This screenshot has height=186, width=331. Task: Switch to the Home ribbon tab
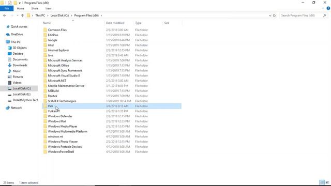point(21,8)
